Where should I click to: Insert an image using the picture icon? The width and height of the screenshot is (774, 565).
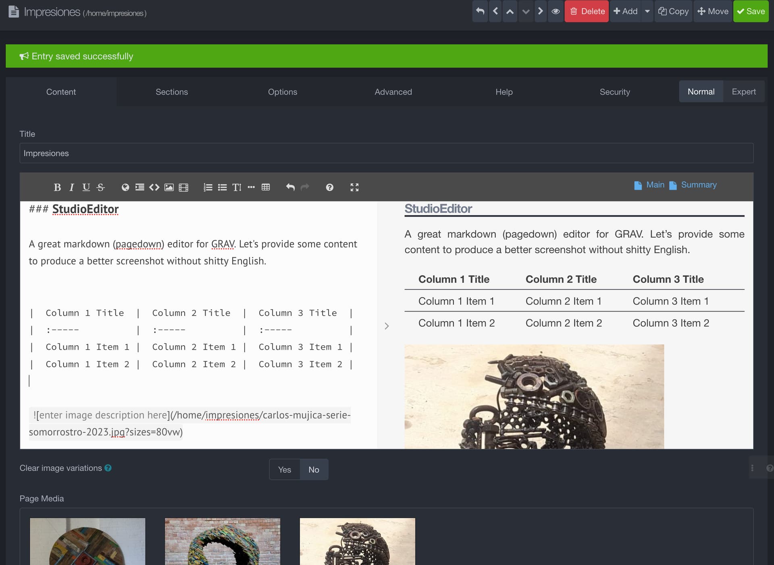pyautogui.click(x=169, y=187)
